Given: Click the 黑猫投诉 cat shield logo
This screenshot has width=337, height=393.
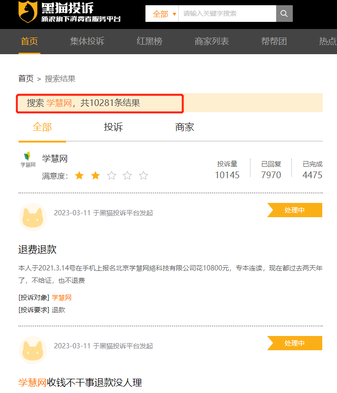Looking at the screenshot, I should pyautogui.click(x=28, y=12).
